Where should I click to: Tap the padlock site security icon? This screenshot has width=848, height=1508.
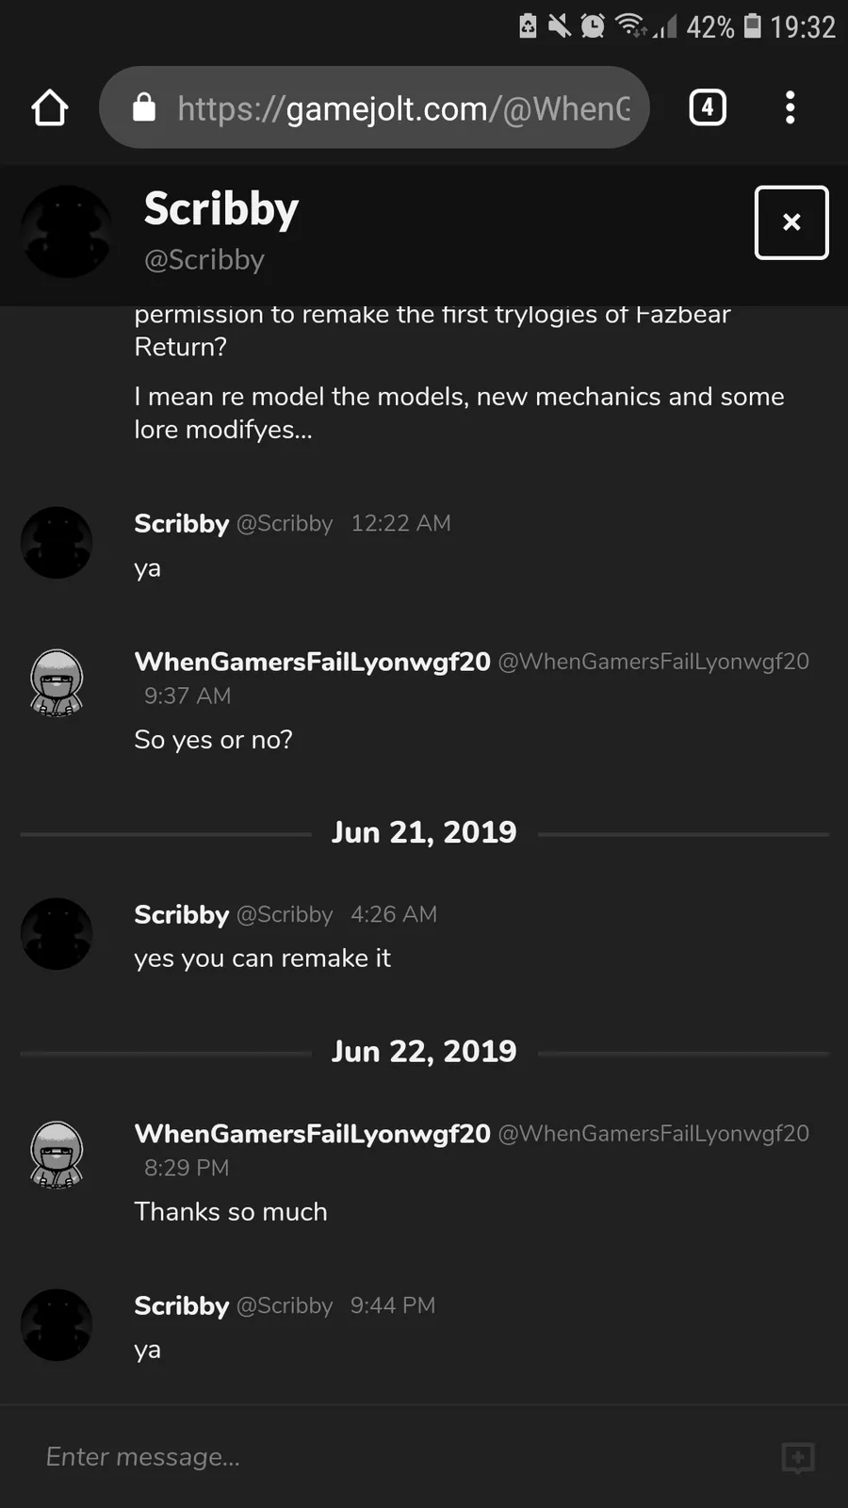pyautogui.click(x=144, y=107)
